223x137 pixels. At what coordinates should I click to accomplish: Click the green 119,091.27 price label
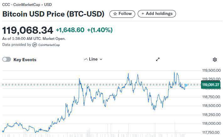coord(211,85)
